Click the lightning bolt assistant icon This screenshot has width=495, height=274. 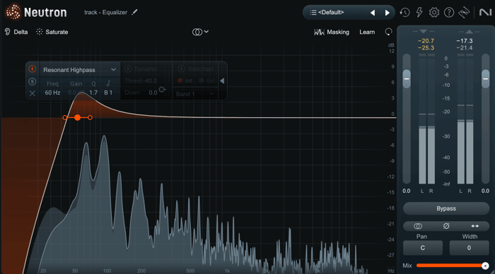[x=419, y=13]
